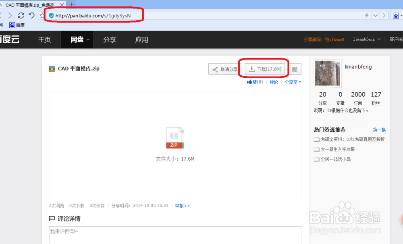Click the bookmark star icon
The image size is (403, 244).
(x=42, y=16)
